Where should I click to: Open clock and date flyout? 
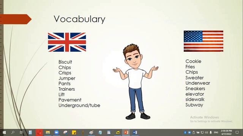click(226, 133)
